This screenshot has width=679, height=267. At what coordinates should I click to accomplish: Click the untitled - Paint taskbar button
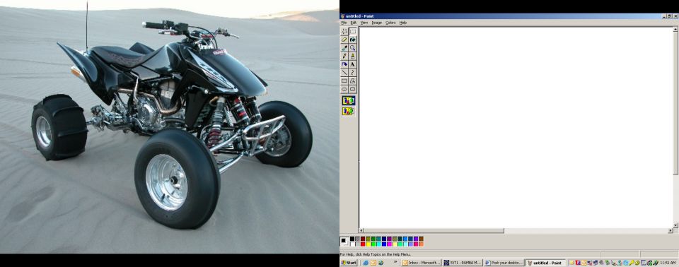click(546, 263)
